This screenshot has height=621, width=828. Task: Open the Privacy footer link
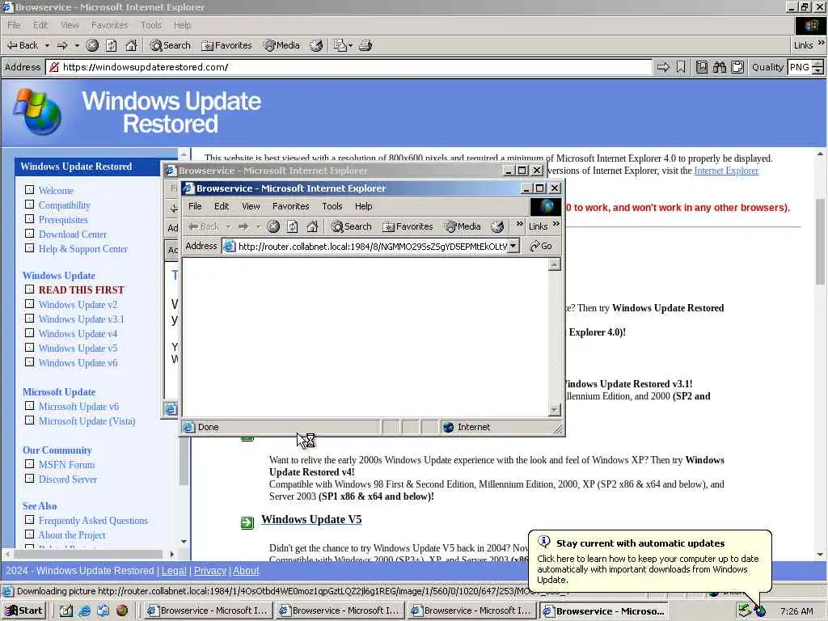209,570
